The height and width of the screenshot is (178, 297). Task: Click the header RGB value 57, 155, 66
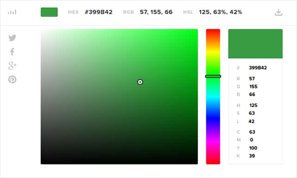coord(156,12)
